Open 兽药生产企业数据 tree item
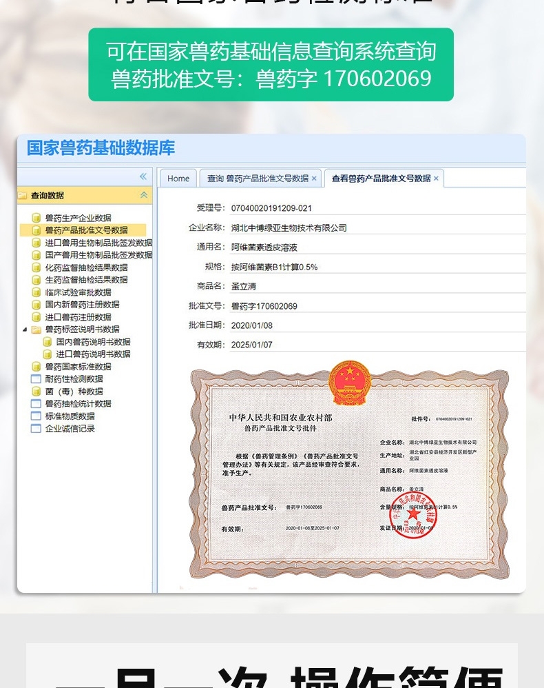Viewport: 544px width, 688px height. (78, 218)
